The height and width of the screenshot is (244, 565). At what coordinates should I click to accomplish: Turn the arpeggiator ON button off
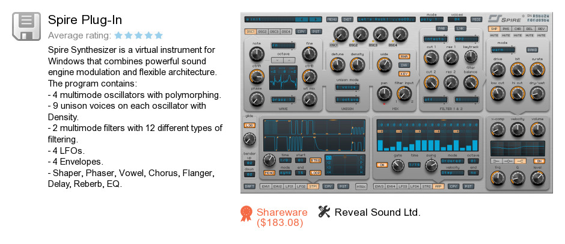pyautogui.click(x=382, y=165)
